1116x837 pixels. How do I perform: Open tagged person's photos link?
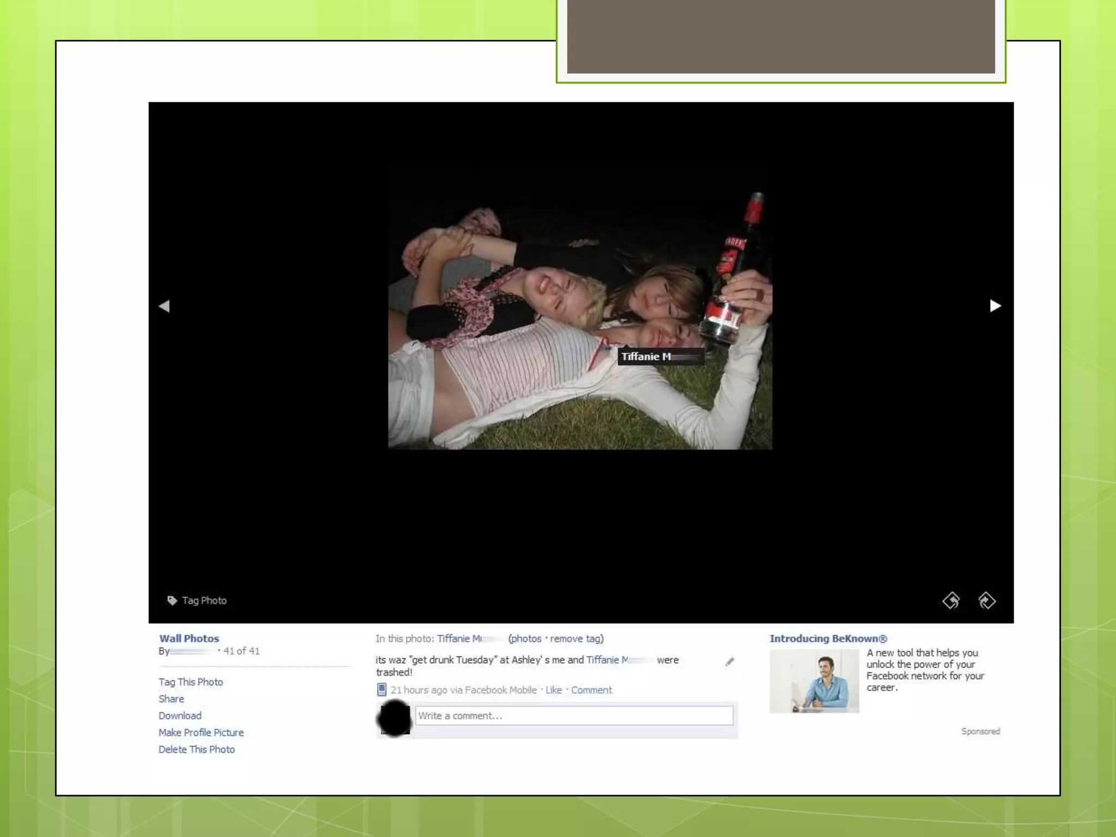click(526, 639)
